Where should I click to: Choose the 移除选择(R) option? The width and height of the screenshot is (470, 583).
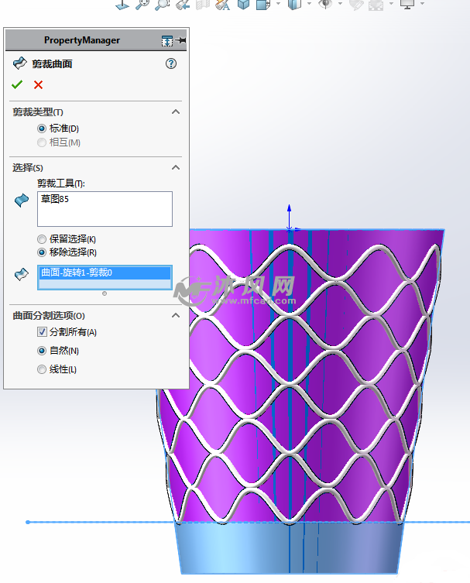42,252
